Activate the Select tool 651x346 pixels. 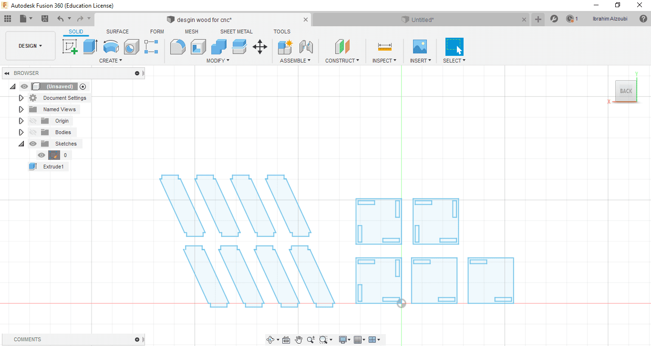pyautogui.click(x=454, y=47)
